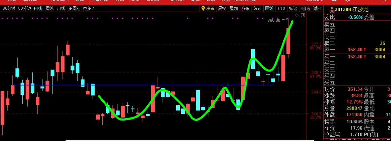391x141 pixels.
Task: Click the lightbulb 决策 decision icon
Action: pos(207,8)
